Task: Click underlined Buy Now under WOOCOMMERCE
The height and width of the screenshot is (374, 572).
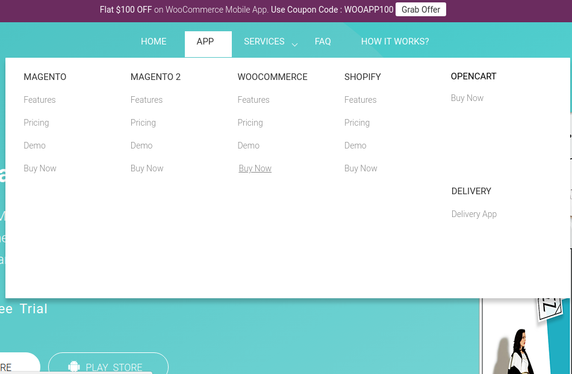Action: click(x=255, y=168)
